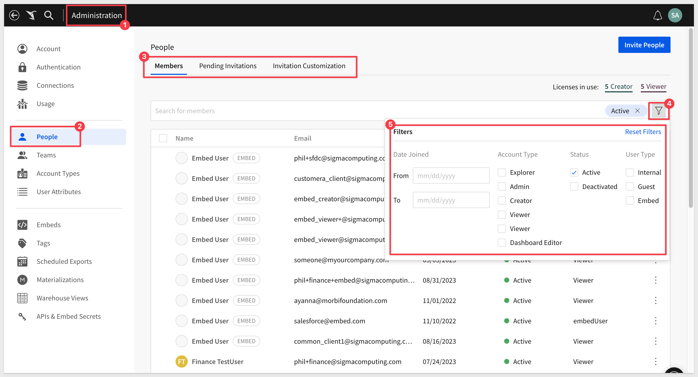The width and height of the screenshot is (698, 377).
Task: Click the Administration header title
Action: coord(96,15)
